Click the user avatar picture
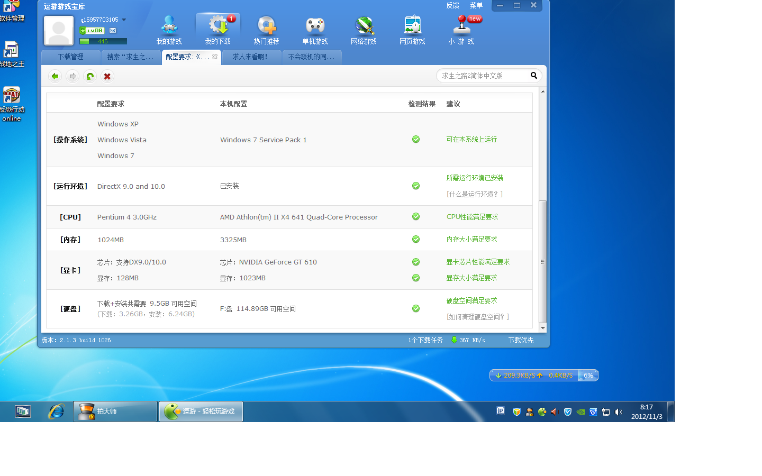762x476 pixels. [59, 31]
